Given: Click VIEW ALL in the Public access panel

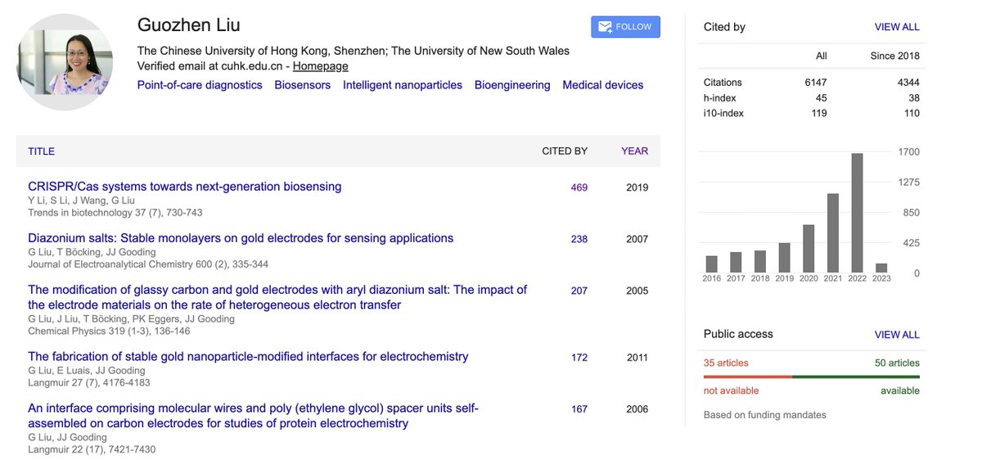Looking at the screenshot, I should click(897, 335).
